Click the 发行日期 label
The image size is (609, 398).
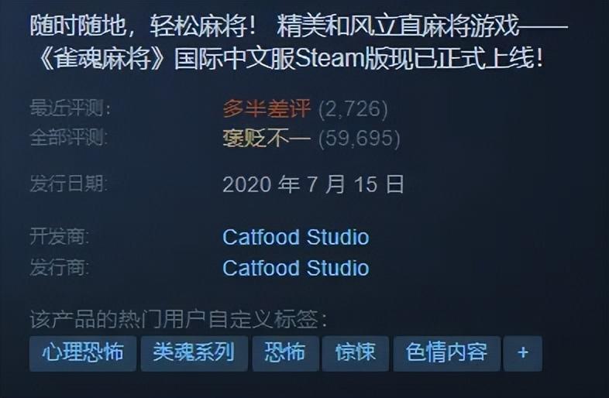(x=69, y=184)
